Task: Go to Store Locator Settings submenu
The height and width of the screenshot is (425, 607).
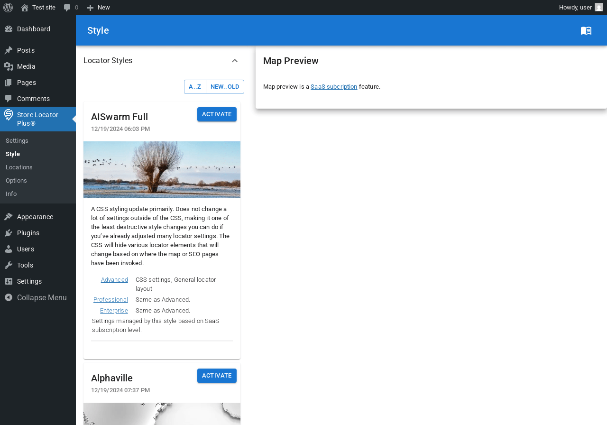Action: (17, 141)
